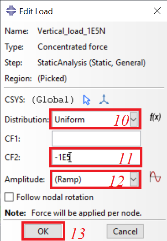Click the create amplitude curve icon

155,177
